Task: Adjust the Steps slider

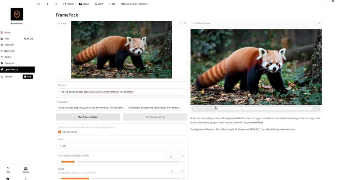Action: click(x=120, y=178)
